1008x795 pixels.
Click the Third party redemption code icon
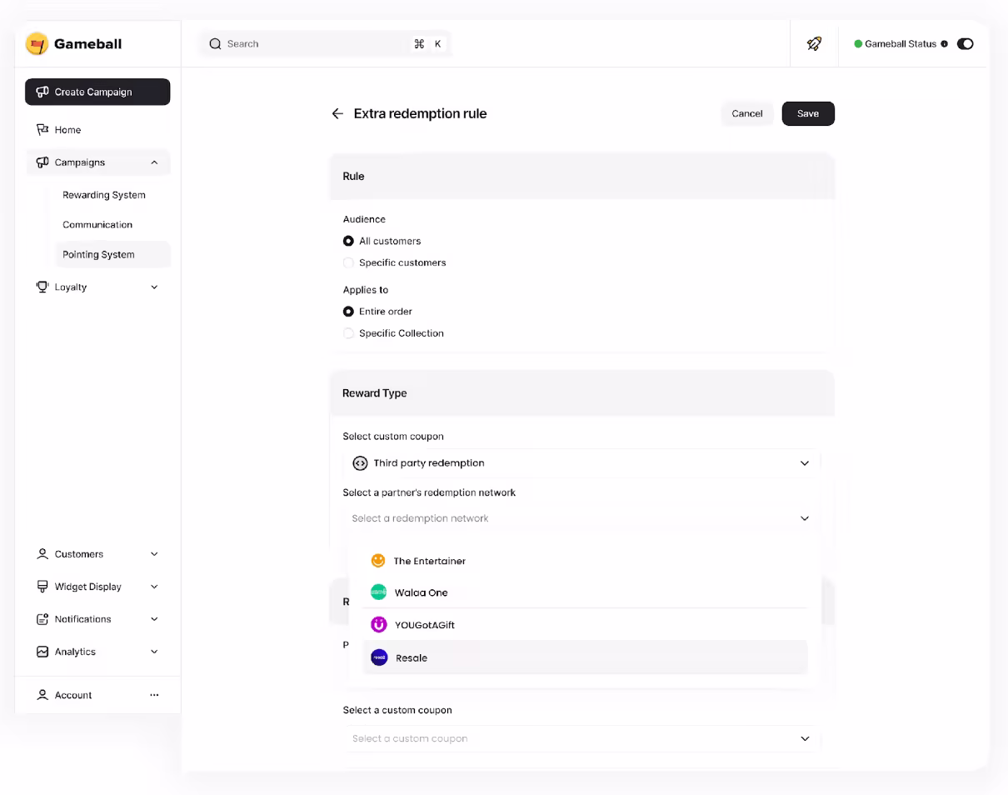point(360,463)
